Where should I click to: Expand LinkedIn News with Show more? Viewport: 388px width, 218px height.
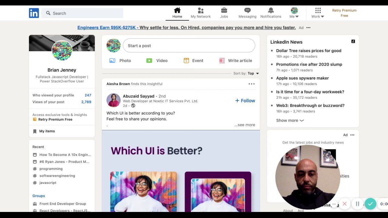point(290,120)
